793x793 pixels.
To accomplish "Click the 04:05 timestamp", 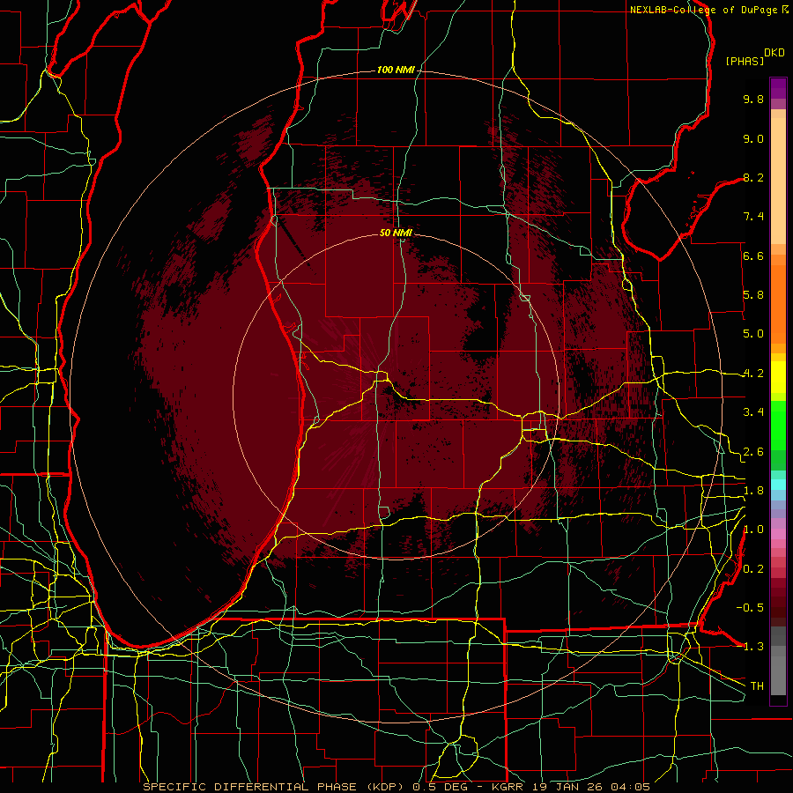I will point(630,787).
